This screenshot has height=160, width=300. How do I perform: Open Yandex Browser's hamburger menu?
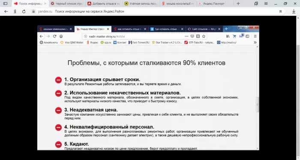[266, 3]
